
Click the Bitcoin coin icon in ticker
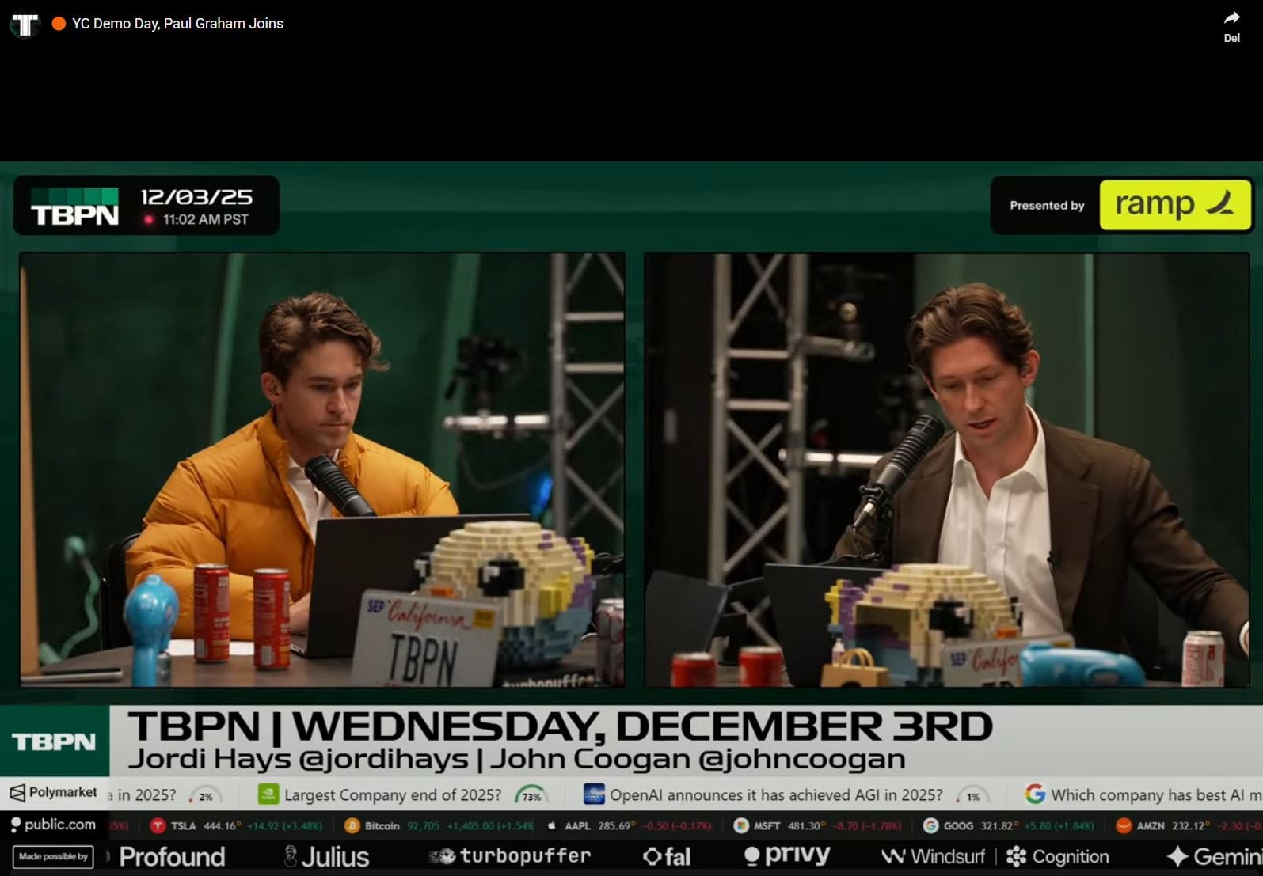(x=352, y=825)
